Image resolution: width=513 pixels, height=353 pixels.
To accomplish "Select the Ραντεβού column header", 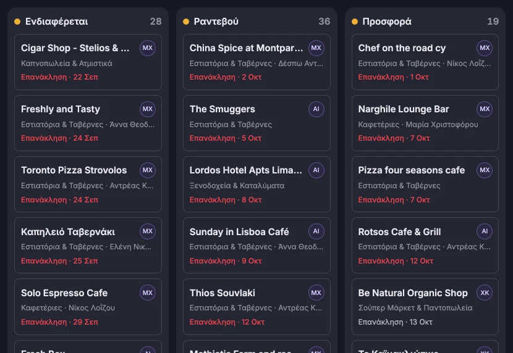I will [216, 22].
